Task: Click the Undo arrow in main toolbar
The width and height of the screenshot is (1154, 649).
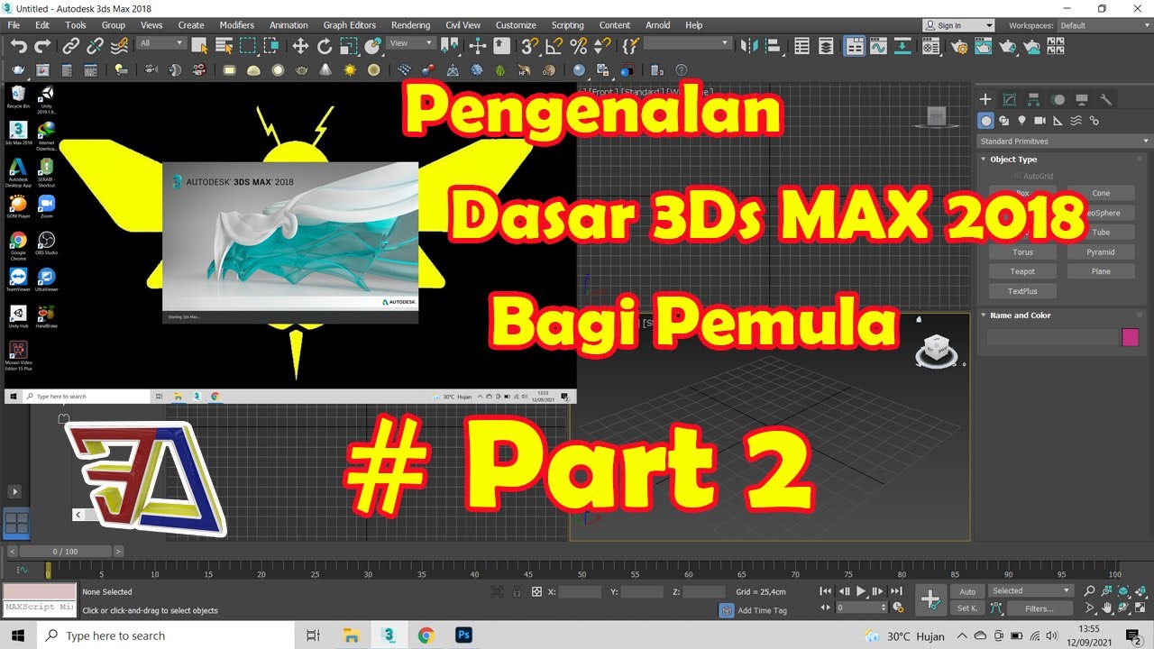Action: (18, 45)
